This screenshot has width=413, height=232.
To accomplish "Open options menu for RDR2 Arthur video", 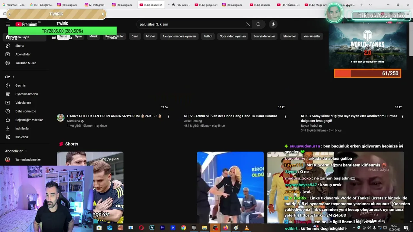I will [x=285, y=116].
